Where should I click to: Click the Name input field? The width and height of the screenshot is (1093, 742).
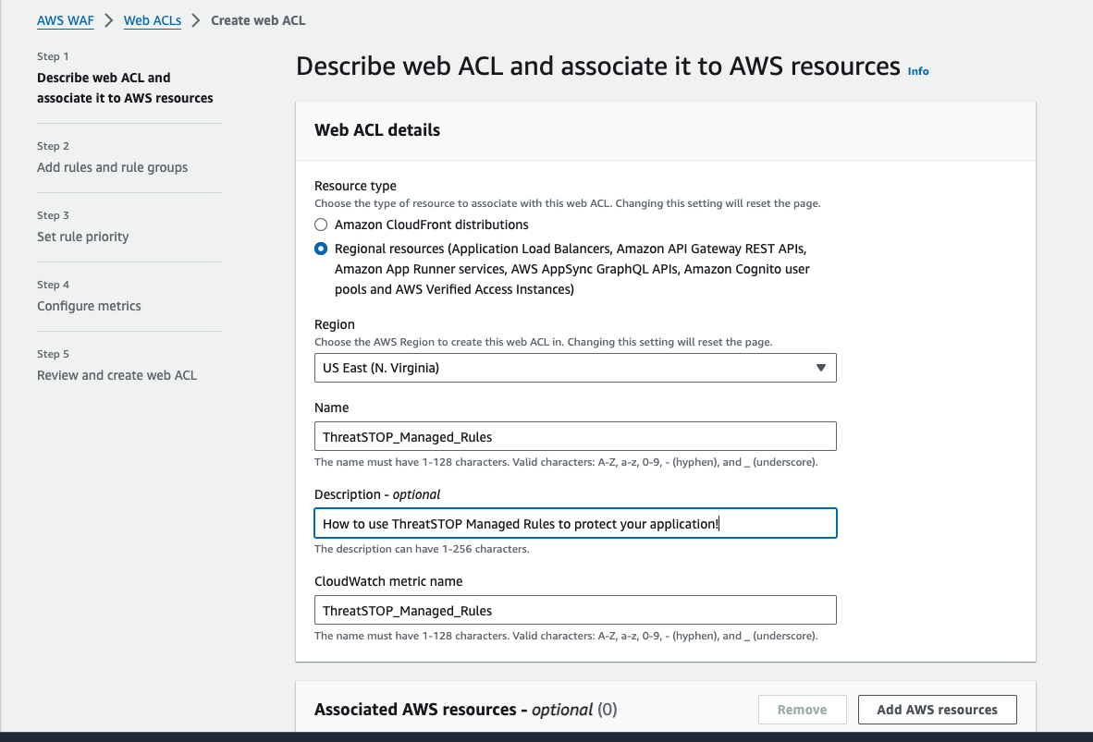coord(574,436)
